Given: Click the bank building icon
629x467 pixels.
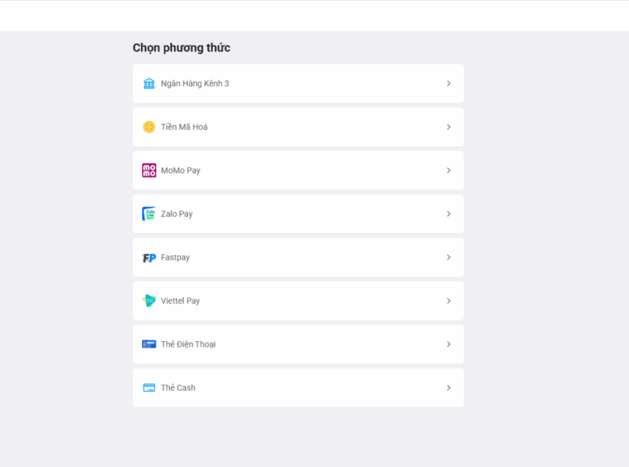Looking at the screenshot, I should tap(149, 84).
